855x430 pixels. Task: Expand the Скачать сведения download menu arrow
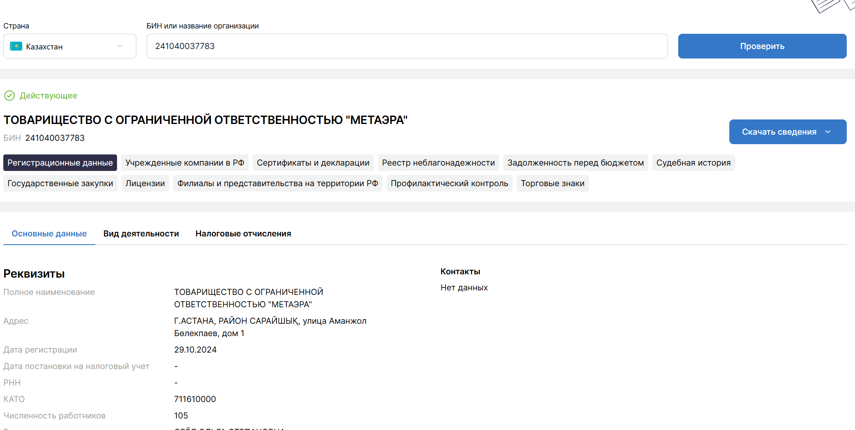tap(828, 132)
